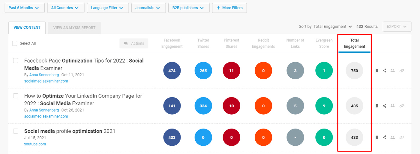Bookmark the Facebook Page Optimization article
Viewport: 420px width, 154px height.
click(x=377, y=71)
